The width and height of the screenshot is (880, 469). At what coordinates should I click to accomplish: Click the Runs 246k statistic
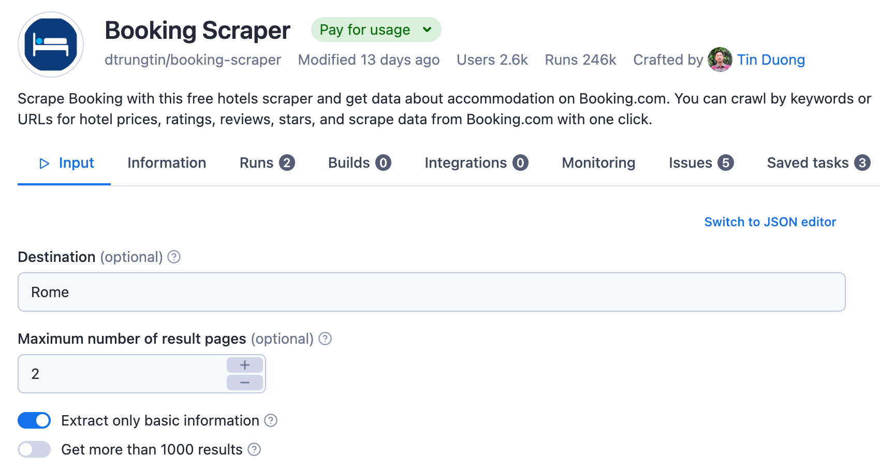pyautogui.click(x=580, y=60)
